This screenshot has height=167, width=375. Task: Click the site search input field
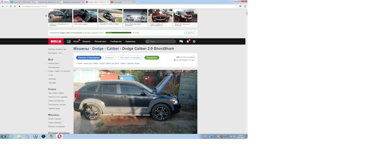coord(161,41)
